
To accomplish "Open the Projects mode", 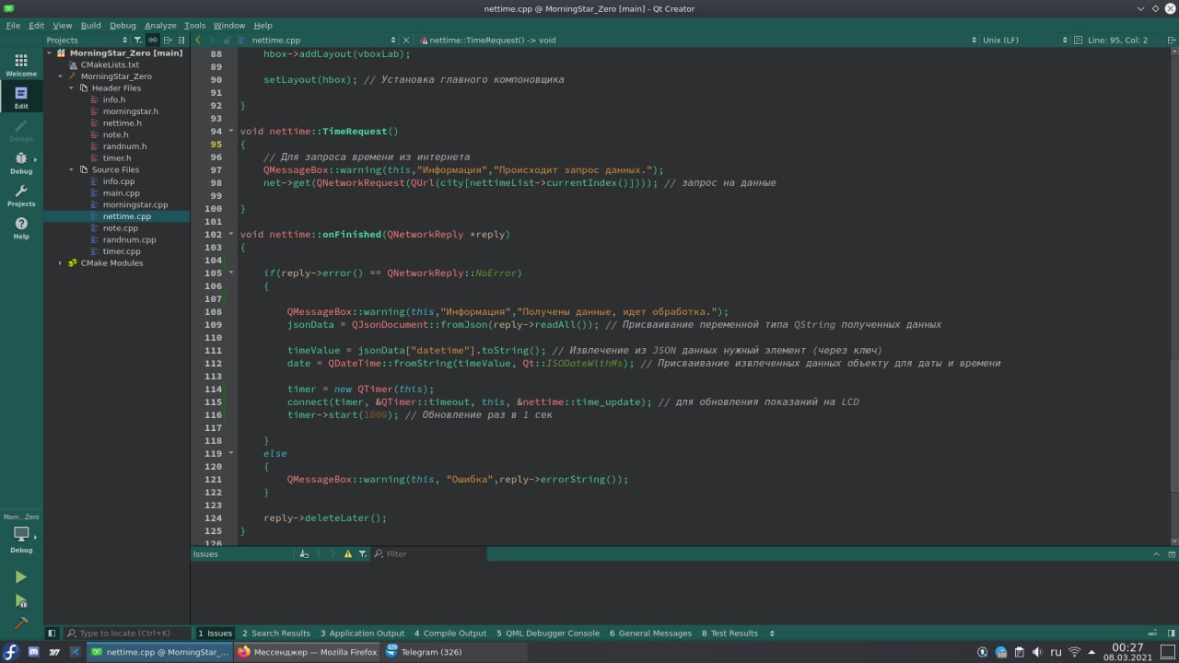I will tap(21, 195).
